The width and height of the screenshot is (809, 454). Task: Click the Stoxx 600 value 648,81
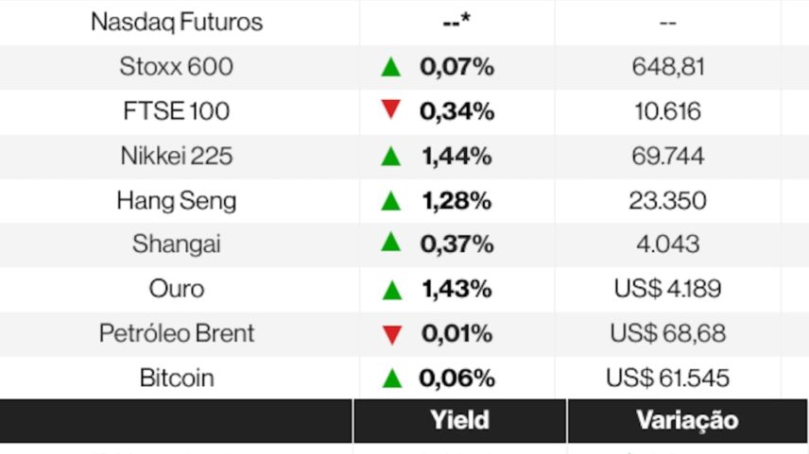(x=667, y=67)
